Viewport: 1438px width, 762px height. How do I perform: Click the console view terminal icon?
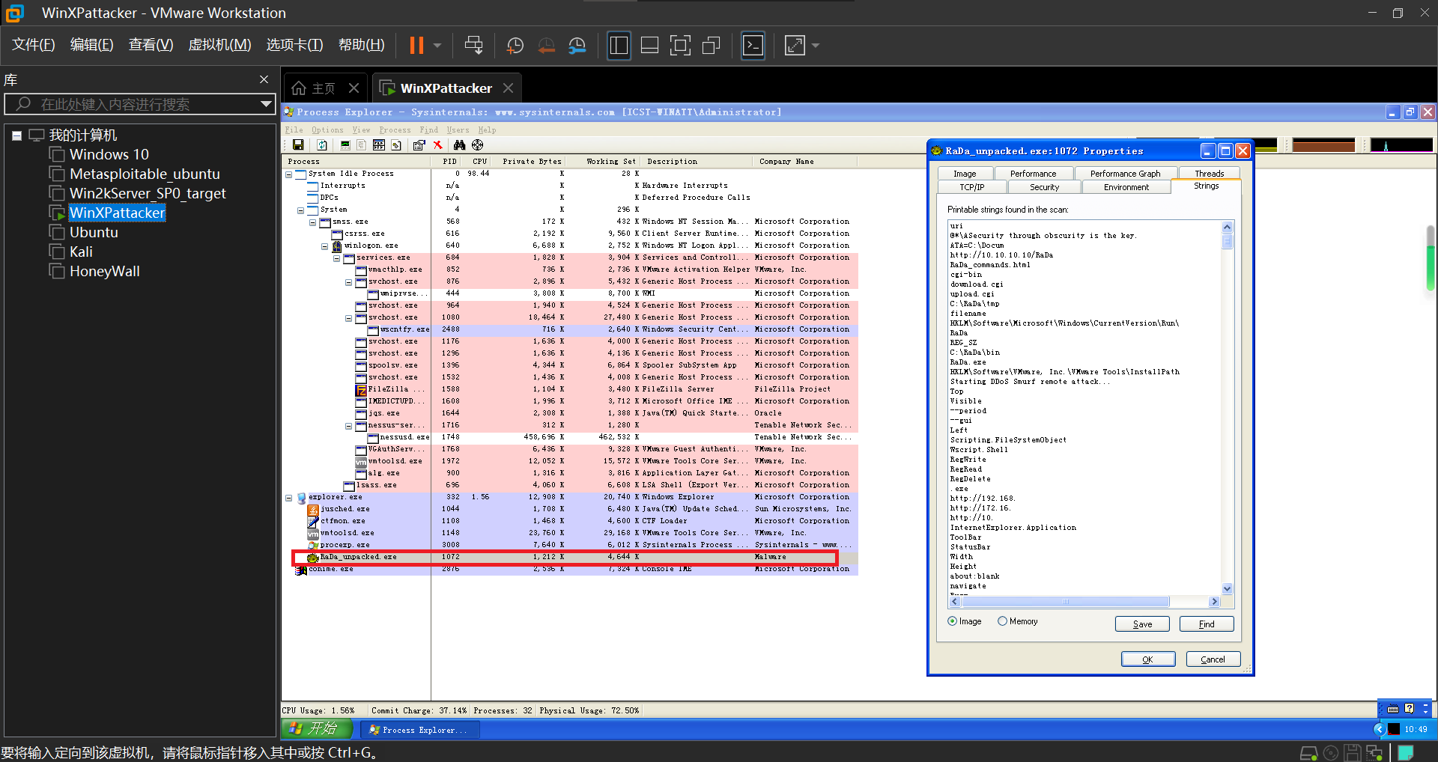point(753,46)
